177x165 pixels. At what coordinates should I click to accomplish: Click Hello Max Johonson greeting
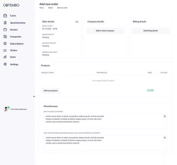(19, 109)
